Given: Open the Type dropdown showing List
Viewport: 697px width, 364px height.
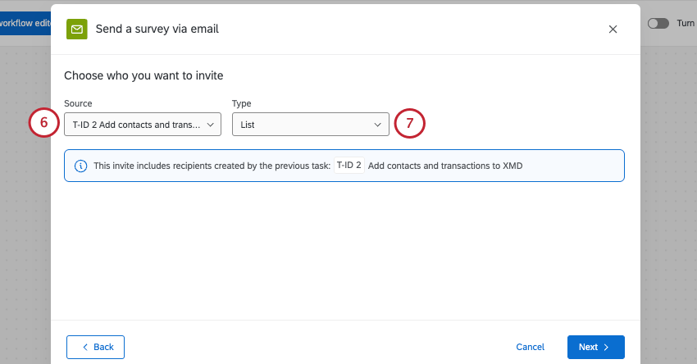Looking at the screenshot, I should (310, 125).
